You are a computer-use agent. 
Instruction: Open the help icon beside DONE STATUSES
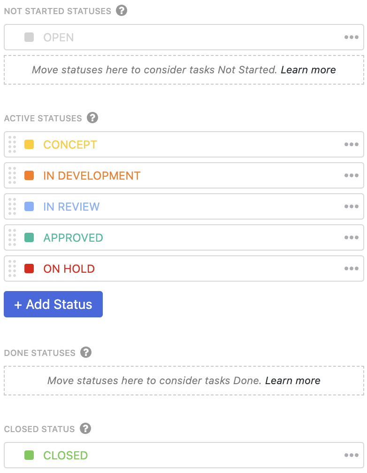point(85,352)
